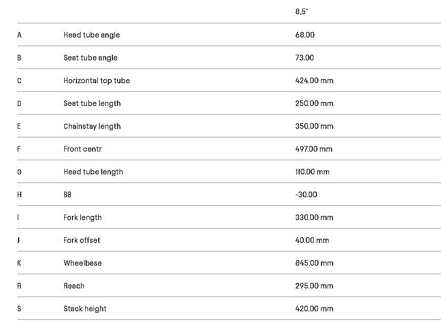Image resolution: width=446 pixels, height=329 pixels.
Task: Click the -30.00 BB value
Action: coord(306,195)
